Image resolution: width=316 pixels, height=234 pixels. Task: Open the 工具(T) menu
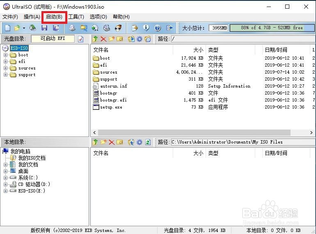(76, 17)
